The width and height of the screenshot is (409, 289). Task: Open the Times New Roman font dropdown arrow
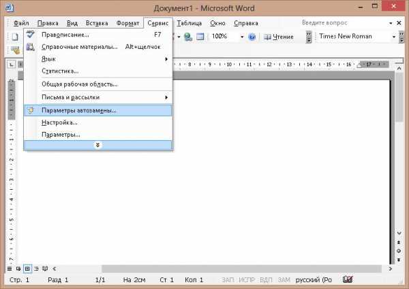[x=394, y=37]
